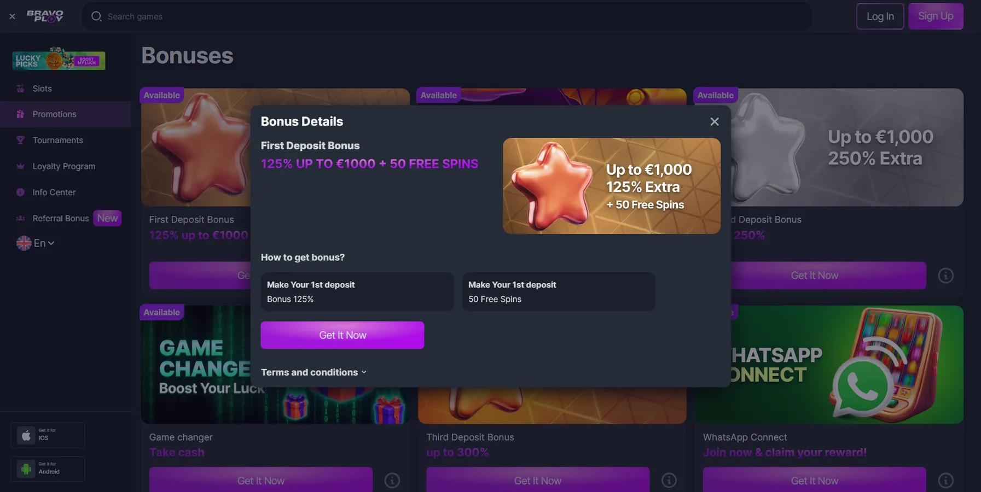The image size is (981, 492).
Task: Close the Bonus Details dialog
Action: [714, 121]
